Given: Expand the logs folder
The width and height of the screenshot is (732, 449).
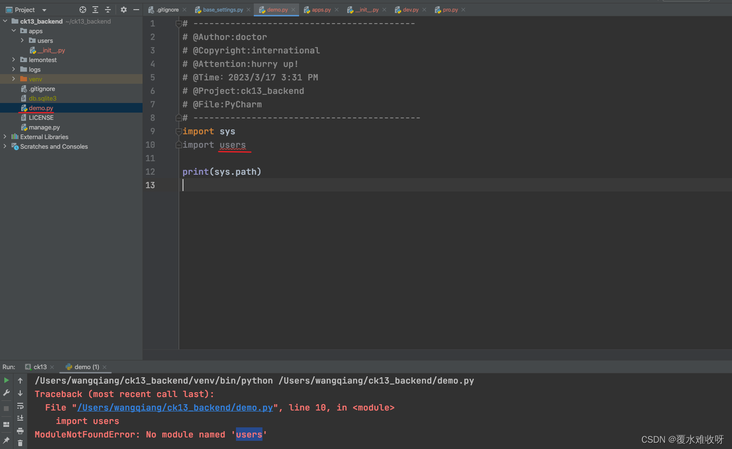Looking at the screenshot, I should click(x=13, y=69).
